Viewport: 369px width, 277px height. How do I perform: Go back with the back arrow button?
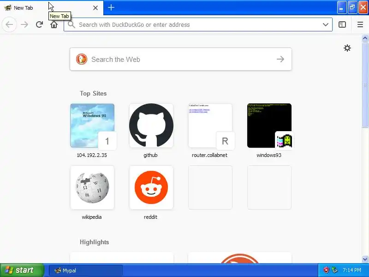(x=9, y=24)
